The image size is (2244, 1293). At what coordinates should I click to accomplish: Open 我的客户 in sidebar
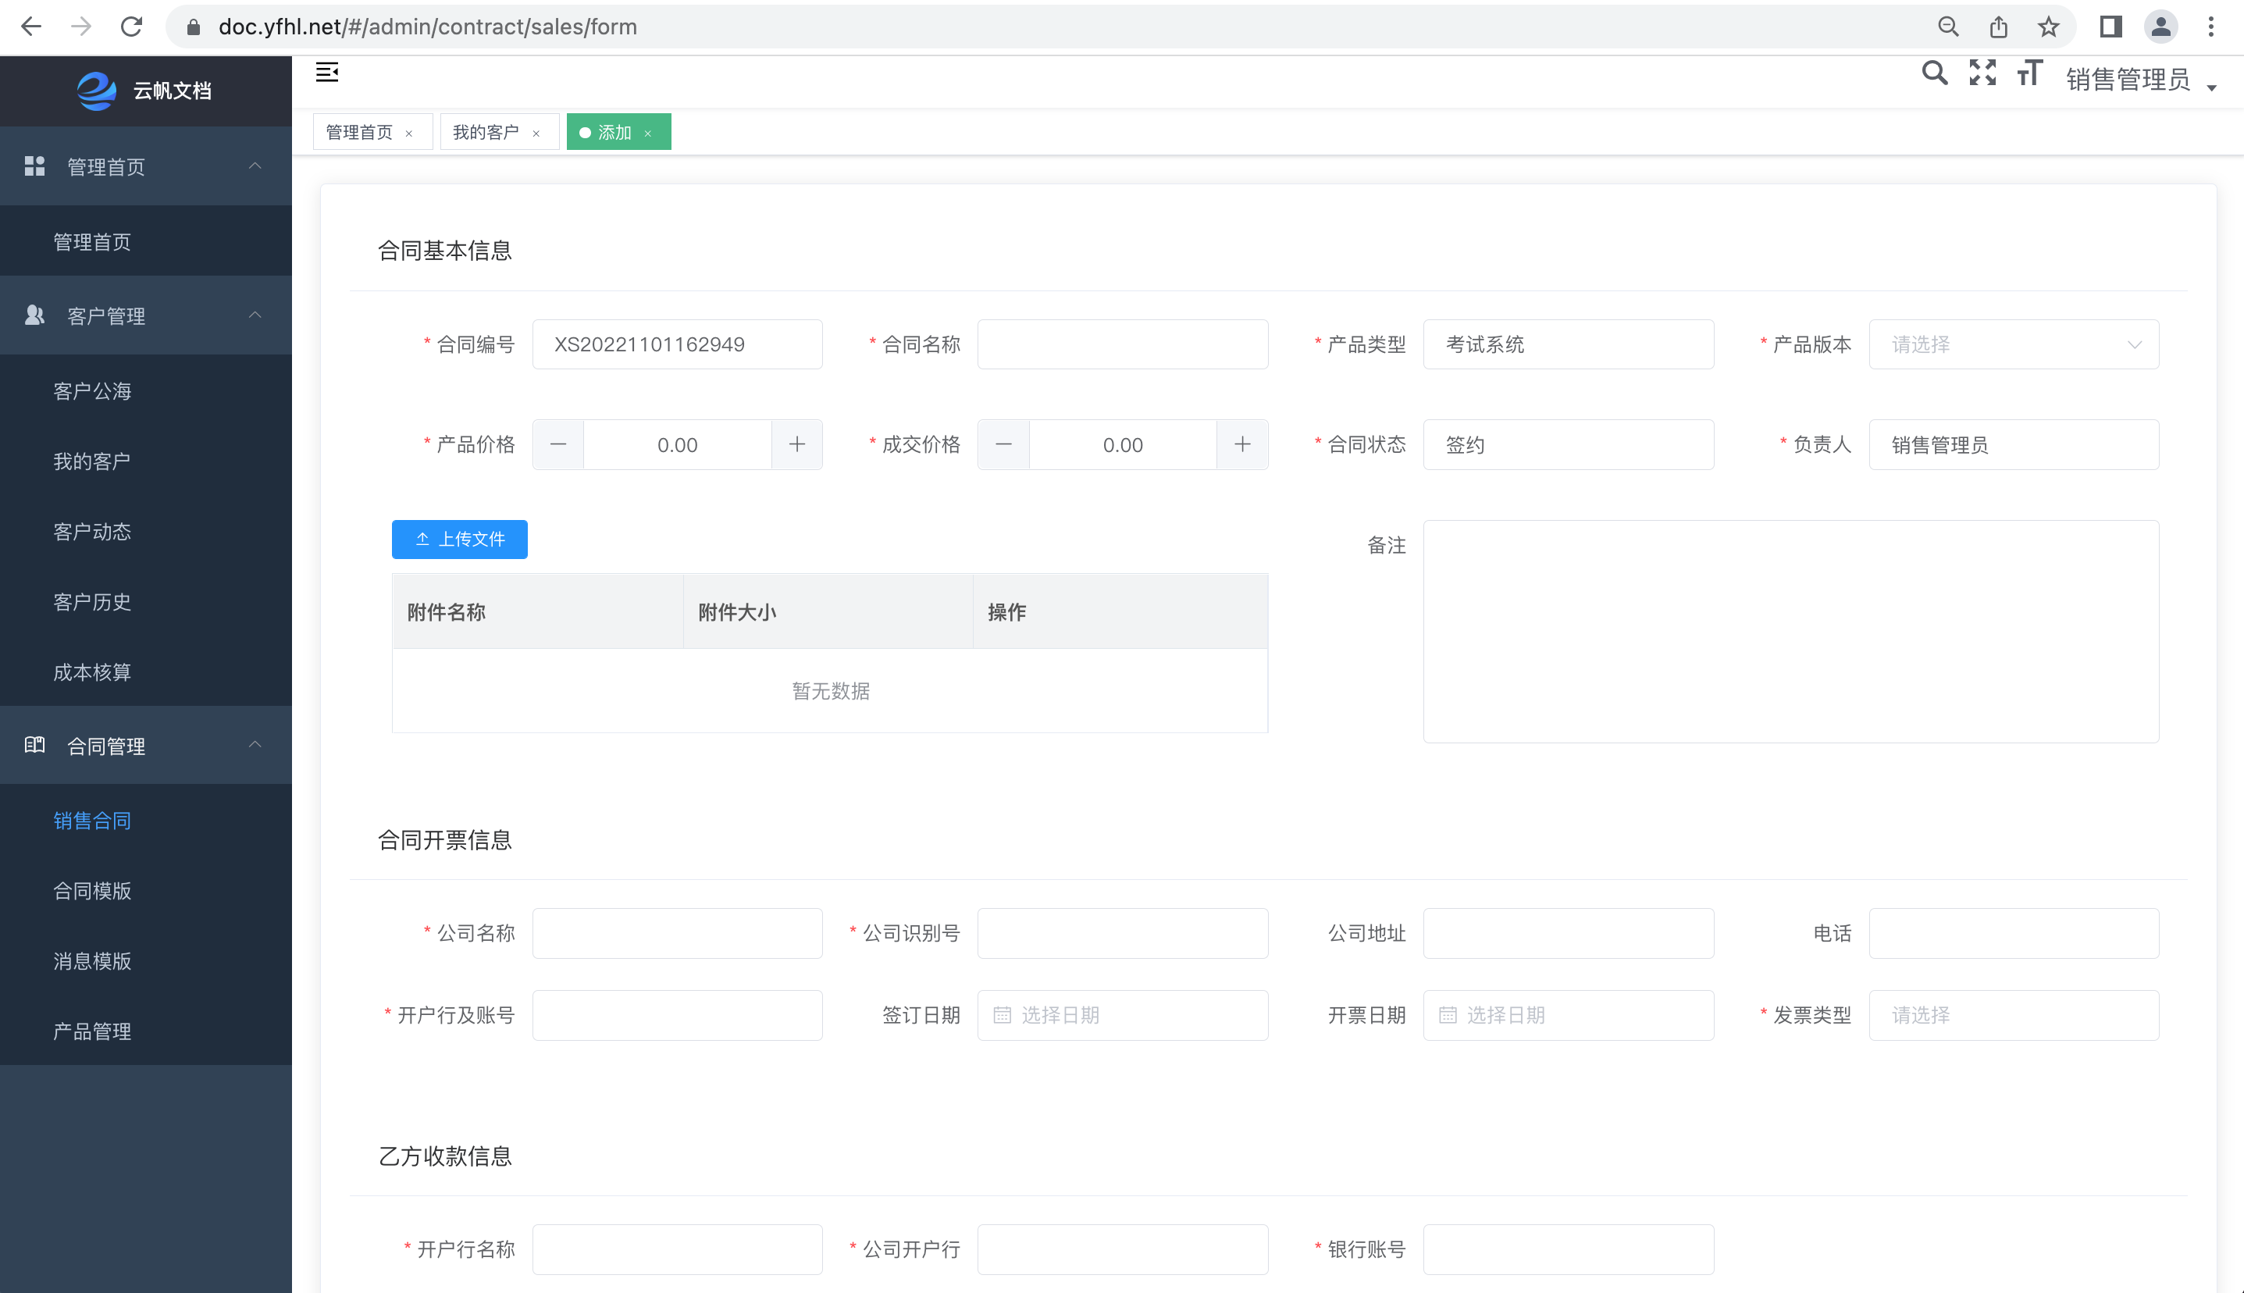pyautogui.click(x=146, y=461)
